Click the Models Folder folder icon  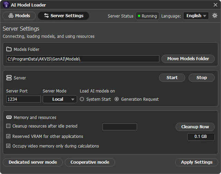(x=9, y=49)
